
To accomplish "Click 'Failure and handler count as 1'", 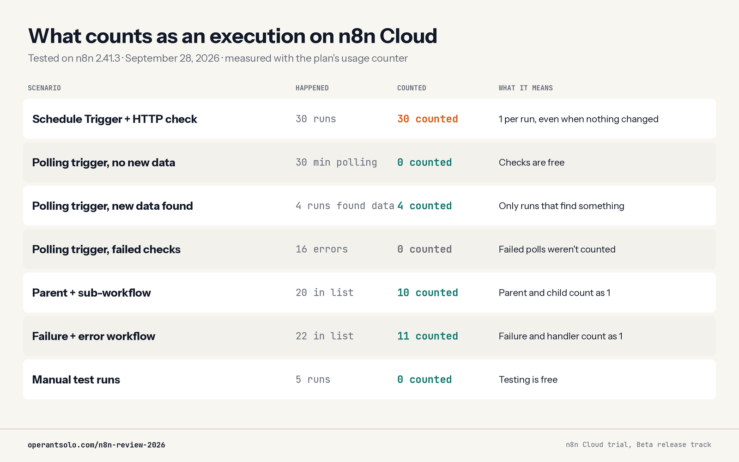I will pos(561,336).
